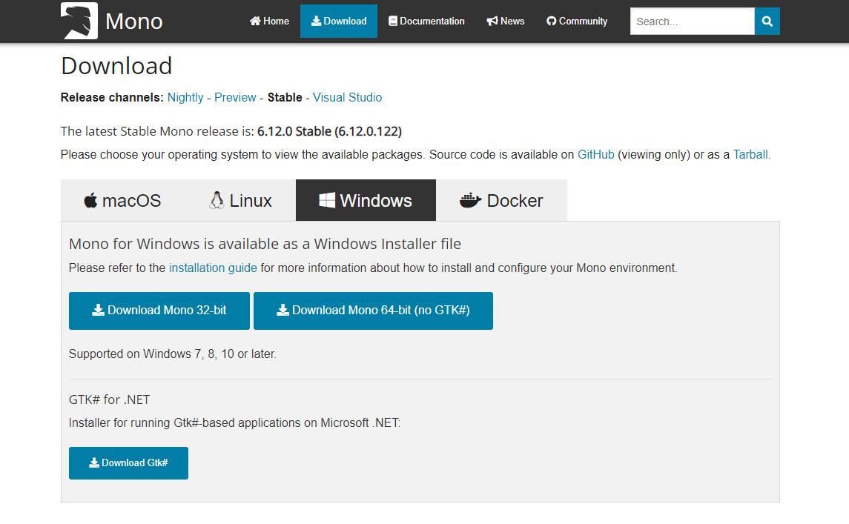
Task: Click 'Mono for Windows is available' heading
Action: (x=265, y=244)
